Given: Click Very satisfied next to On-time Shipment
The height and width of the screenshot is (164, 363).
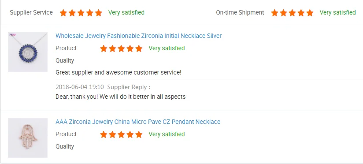Looking at the screenshot, I should point(338,12).
